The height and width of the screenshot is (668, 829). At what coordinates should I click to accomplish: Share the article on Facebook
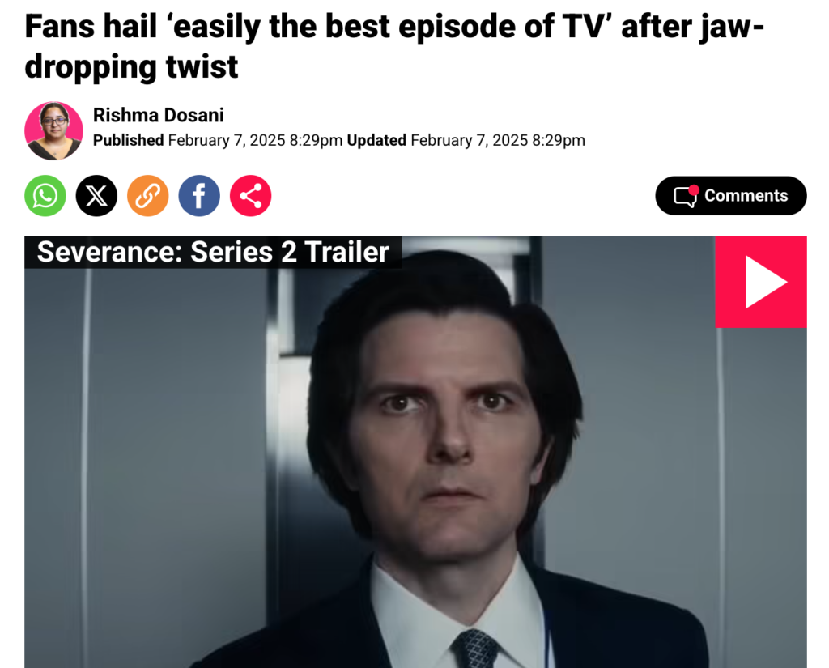tap(199, 196)
